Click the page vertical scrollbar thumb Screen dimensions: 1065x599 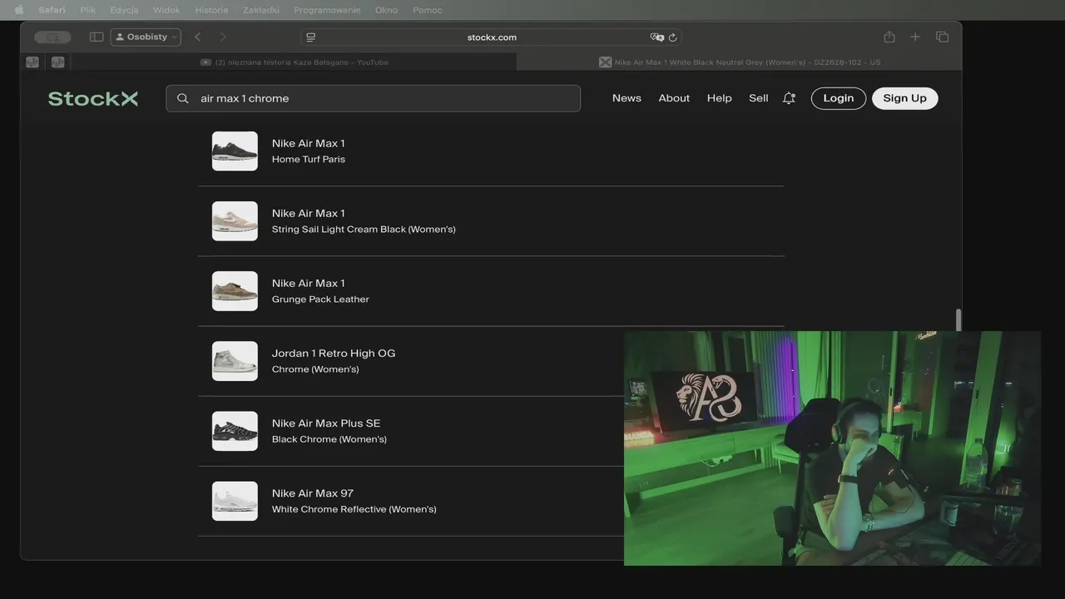(x=958, y=319)
